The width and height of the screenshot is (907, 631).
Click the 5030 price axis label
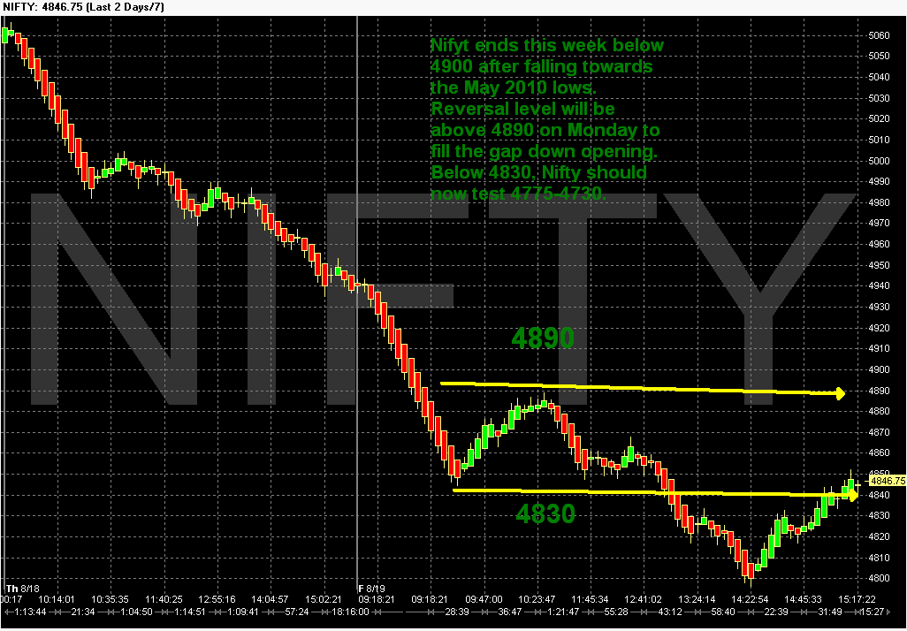879,98
